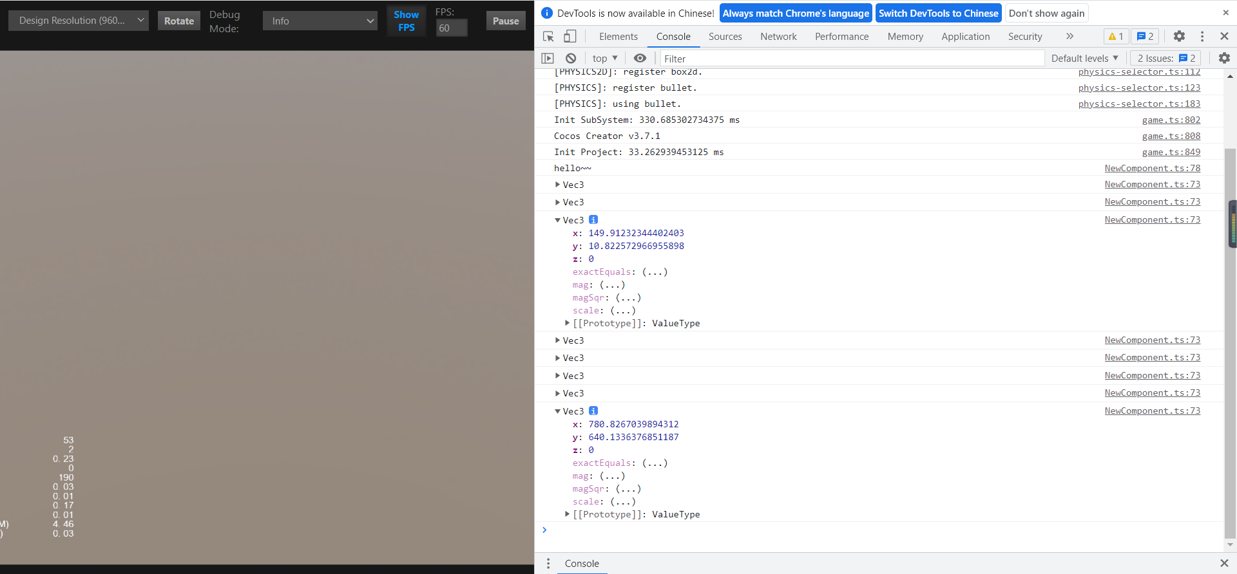This screenshot has width=1237, height=574.
Task: Click the warnings count badge
Action: pyautogui.click(x=1116, y=37)
